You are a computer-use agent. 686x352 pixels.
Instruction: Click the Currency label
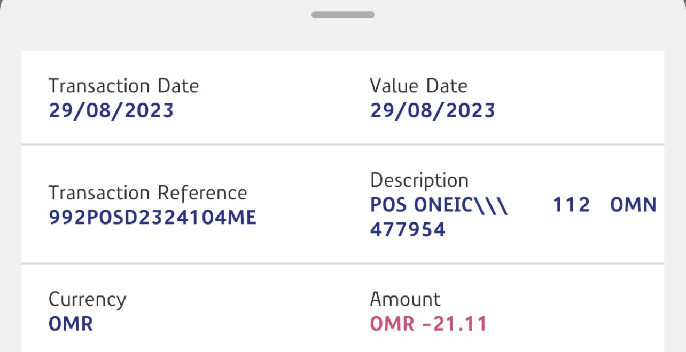[87, 299]
